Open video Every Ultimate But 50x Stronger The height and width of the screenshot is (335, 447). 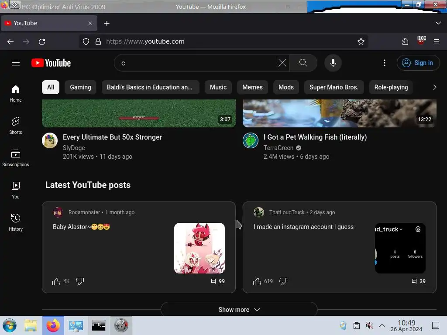112,137
